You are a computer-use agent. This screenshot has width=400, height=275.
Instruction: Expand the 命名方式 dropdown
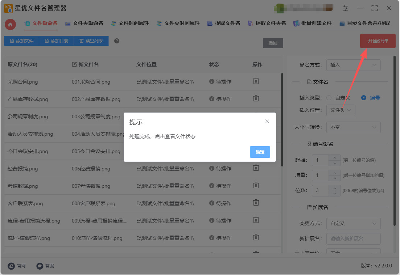coord(353,65)
